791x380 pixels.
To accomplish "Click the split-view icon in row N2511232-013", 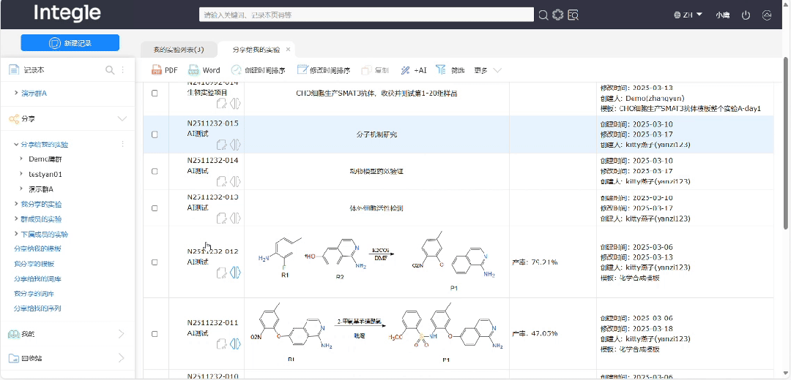I will point(235,218).
